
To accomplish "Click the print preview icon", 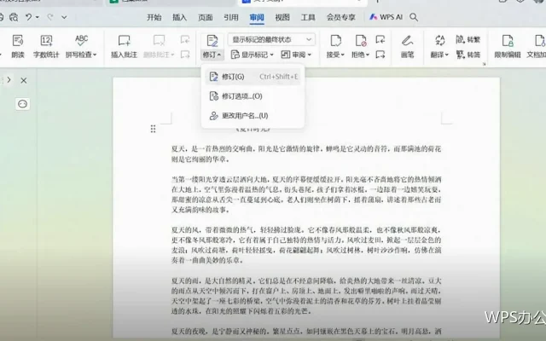I will [14, 17].
